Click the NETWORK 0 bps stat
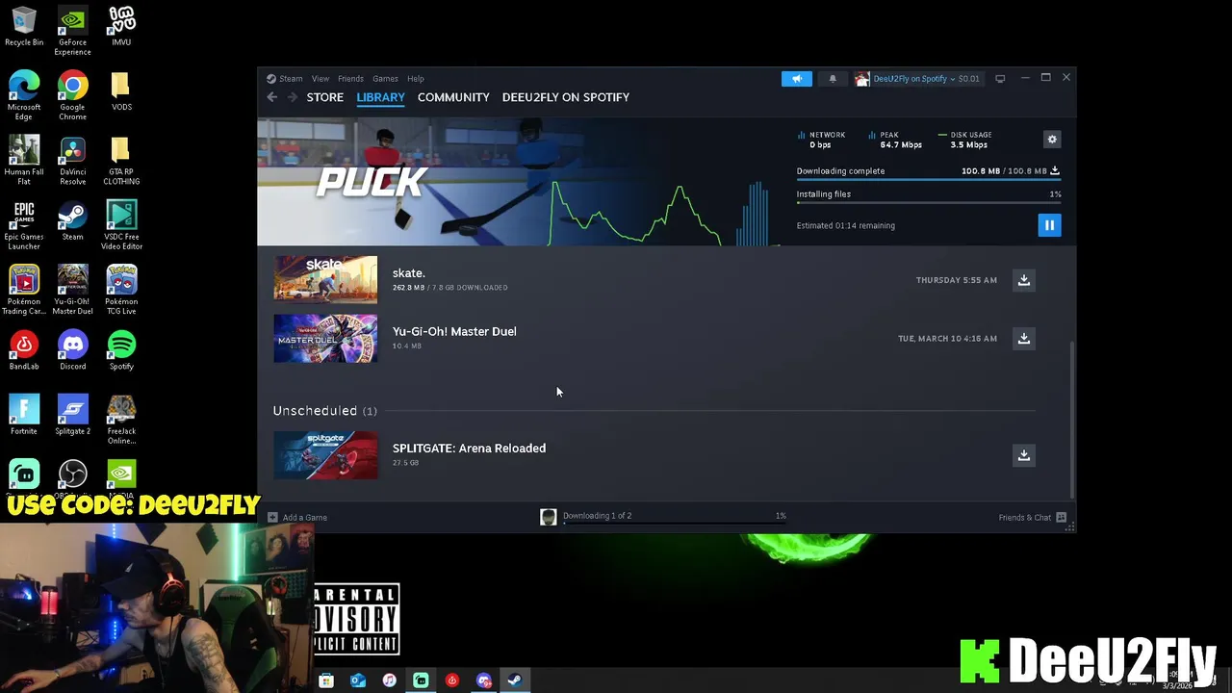The height and width of the screenshot is (693, 1232). pyautogui.click(x=821, y=141)
